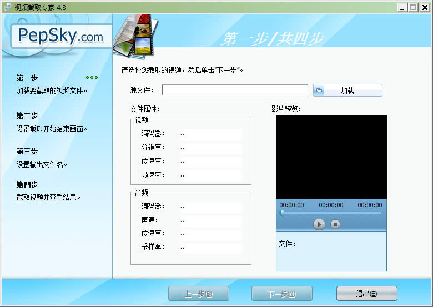The width and height of the screenshot is (433, 307).
Task: Click the 上一步 previous step button
Action: 199,294
